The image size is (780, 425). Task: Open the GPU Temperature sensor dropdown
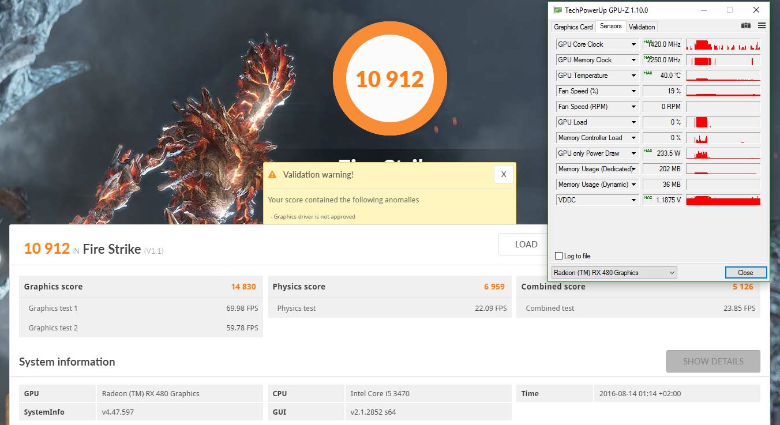(x=633, y=76)
